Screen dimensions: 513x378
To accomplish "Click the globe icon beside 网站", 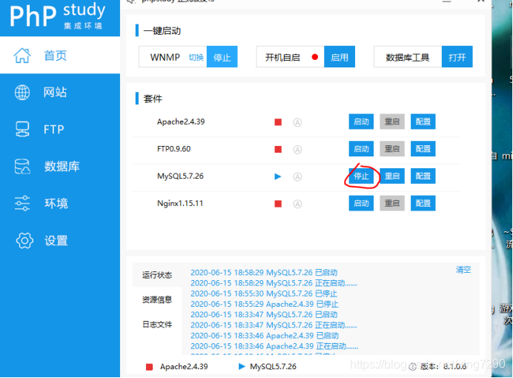I will pos(22,92).
